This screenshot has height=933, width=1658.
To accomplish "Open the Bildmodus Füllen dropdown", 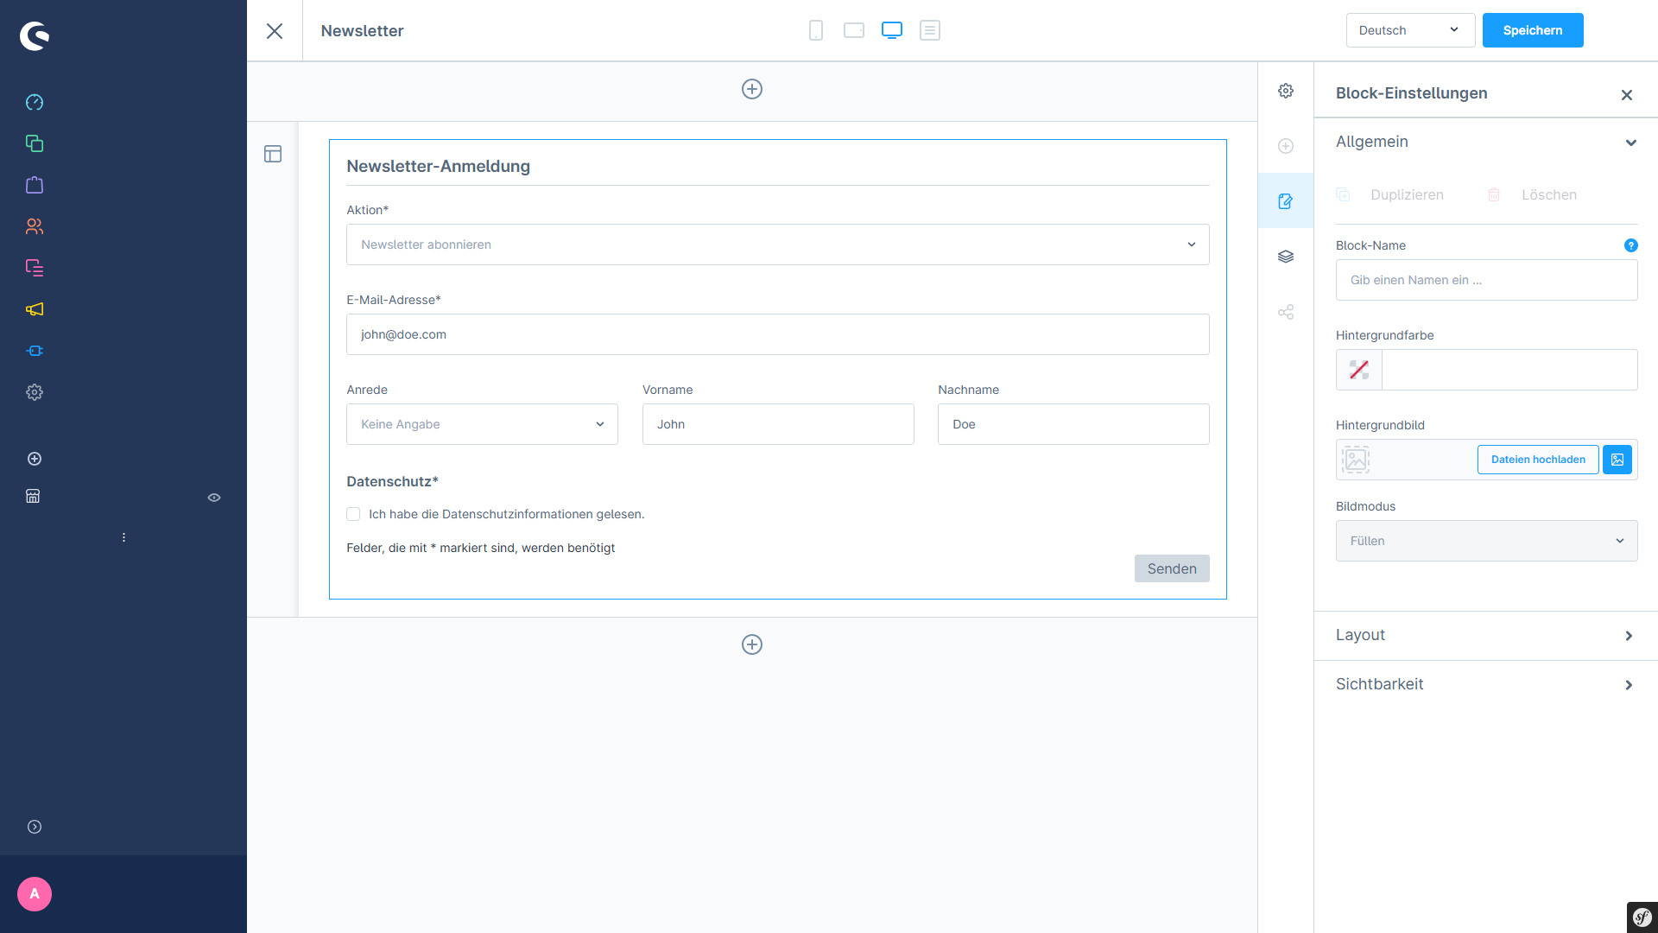I will 1486,541.
